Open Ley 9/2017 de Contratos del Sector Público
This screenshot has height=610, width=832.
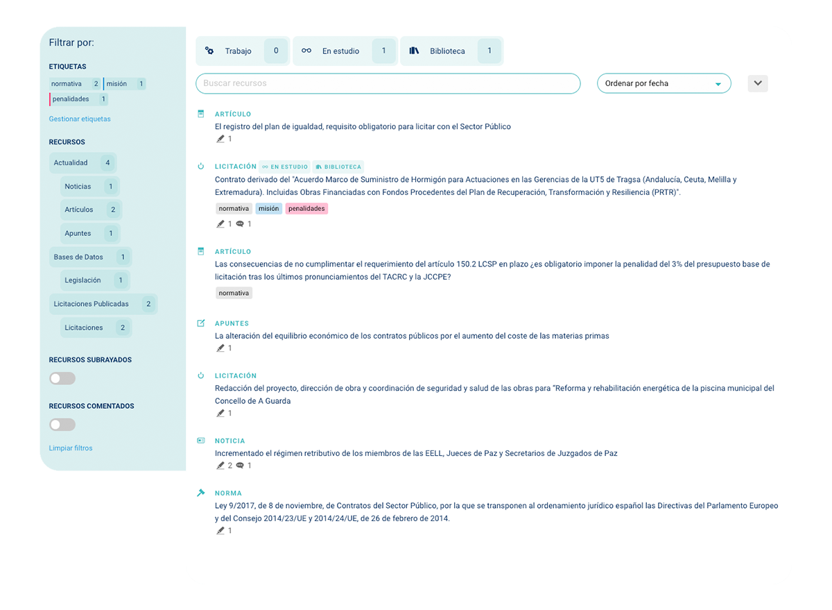496,512
